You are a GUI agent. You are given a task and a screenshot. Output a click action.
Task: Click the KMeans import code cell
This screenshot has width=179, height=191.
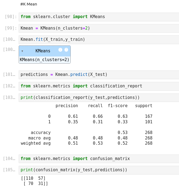[x=98, y=17]
